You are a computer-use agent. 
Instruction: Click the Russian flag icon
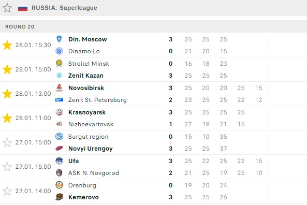point(23,8)
